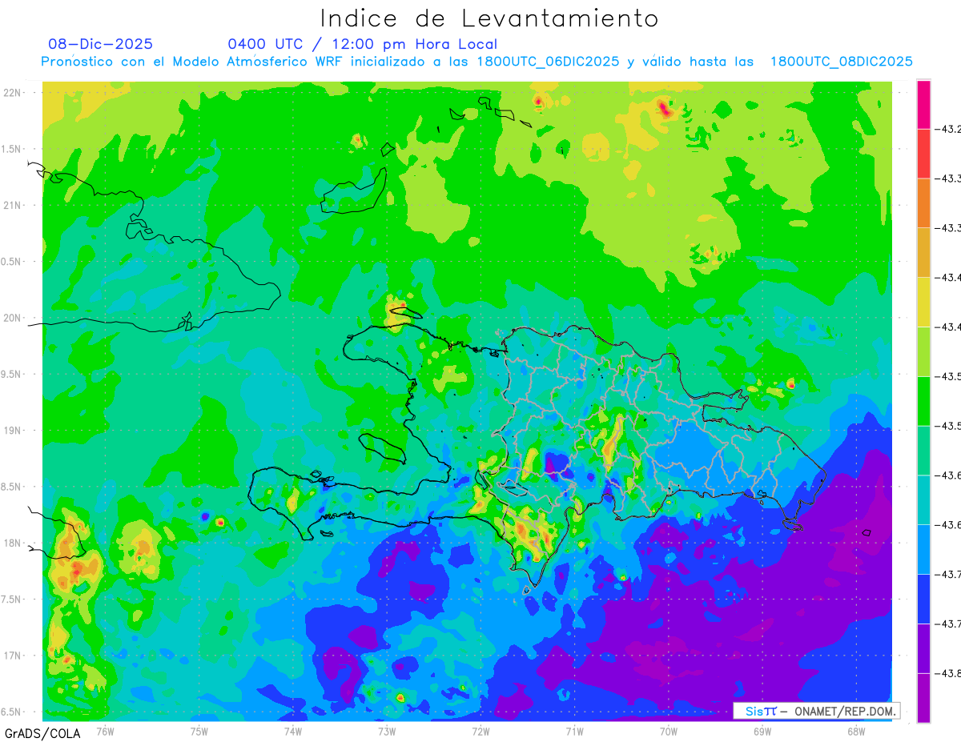Click the '68W' longitude label

click(x=856, y=730)
